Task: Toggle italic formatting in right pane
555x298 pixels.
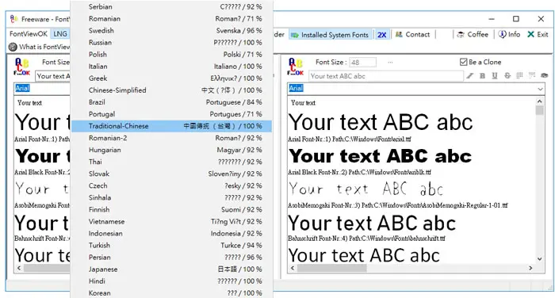Action: tap(469, 76)
